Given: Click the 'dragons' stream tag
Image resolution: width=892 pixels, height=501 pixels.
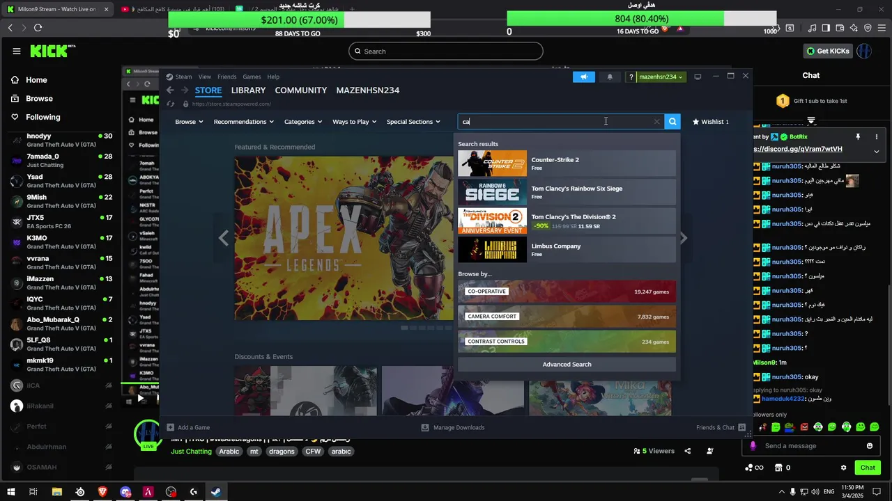Looking at the screenshot, I should pos(282,452).
